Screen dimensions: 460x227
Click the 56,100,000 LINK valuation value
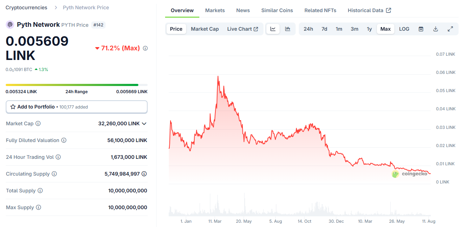tap(127, 140)
